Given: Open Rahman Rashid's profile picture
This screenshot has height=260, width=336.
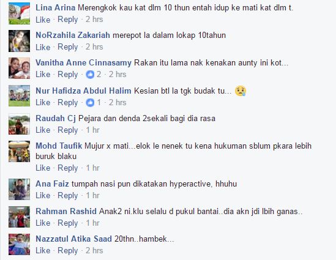Looking at the screenshot, I should click(20, 217).
